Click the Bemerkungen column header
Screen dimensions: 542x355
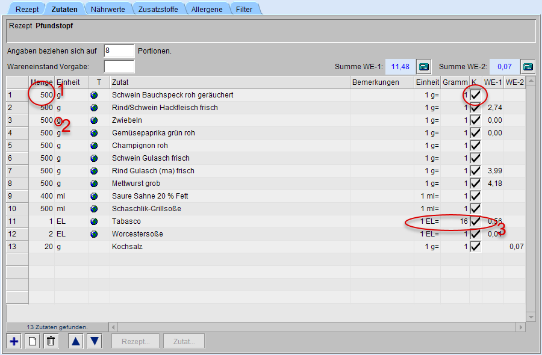[382, 82]
